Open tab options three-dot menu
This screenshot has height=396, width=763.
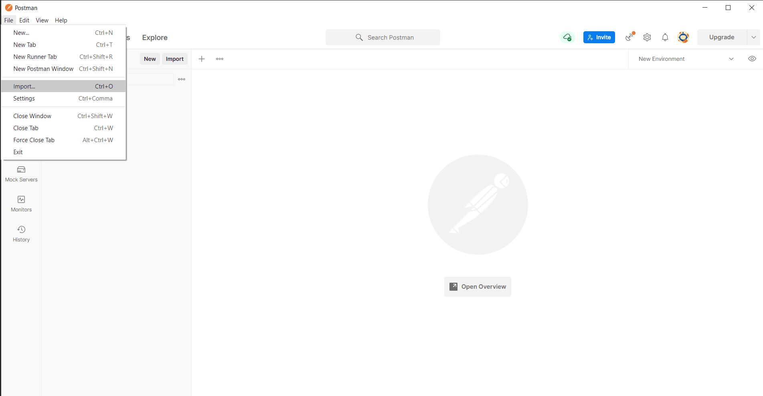point(220,59)
